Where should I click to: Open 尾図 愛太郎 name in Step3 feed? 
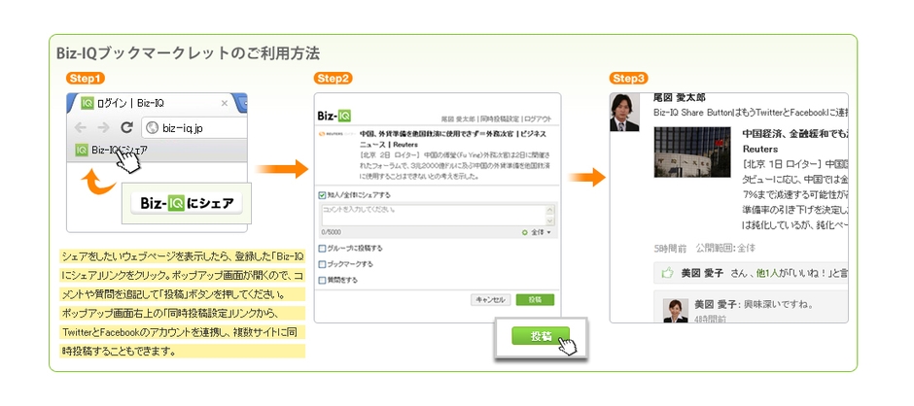[680, 98]
